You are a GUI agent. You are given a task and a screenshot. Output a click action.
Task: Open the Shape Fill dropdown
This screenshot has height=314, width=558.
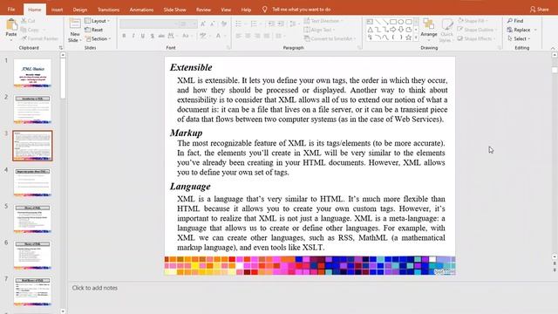click(x=473, y=21)
